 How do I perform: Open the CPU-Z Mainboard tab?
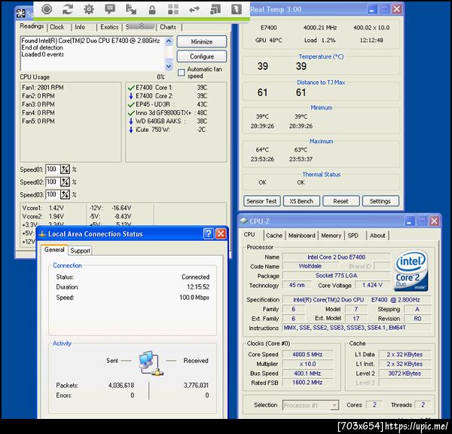click(302, 236)
